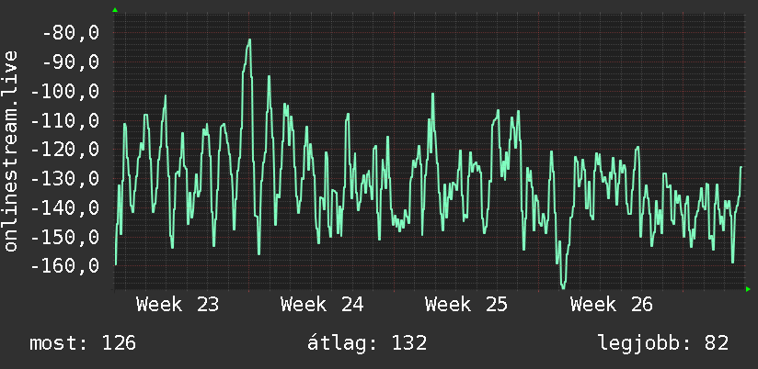The image size is (758, 369).
Task: Click the onlinestream.live vertical axis title
Action: pyautogui.click(x=11, y=151)
